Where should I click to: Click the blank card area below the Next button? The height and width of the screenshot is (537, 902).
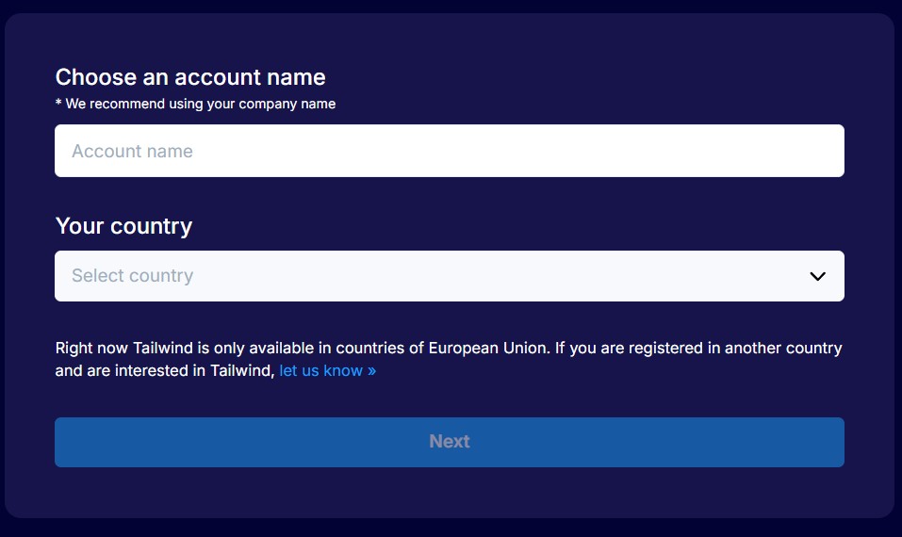(449, 492)
